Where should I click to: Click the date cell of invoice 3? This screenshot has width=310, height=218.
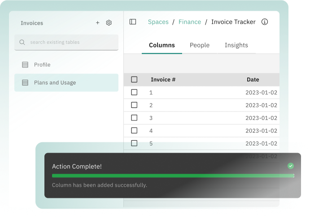[x=261, y=118]
